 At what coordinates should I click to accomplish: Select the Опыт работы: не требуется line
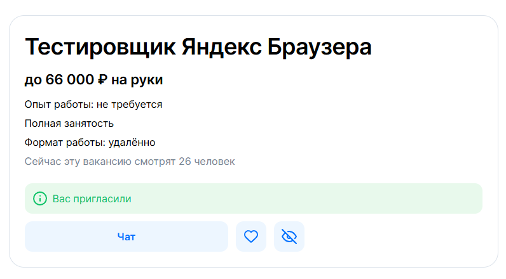pyautogui.click(x=93, y=104)
